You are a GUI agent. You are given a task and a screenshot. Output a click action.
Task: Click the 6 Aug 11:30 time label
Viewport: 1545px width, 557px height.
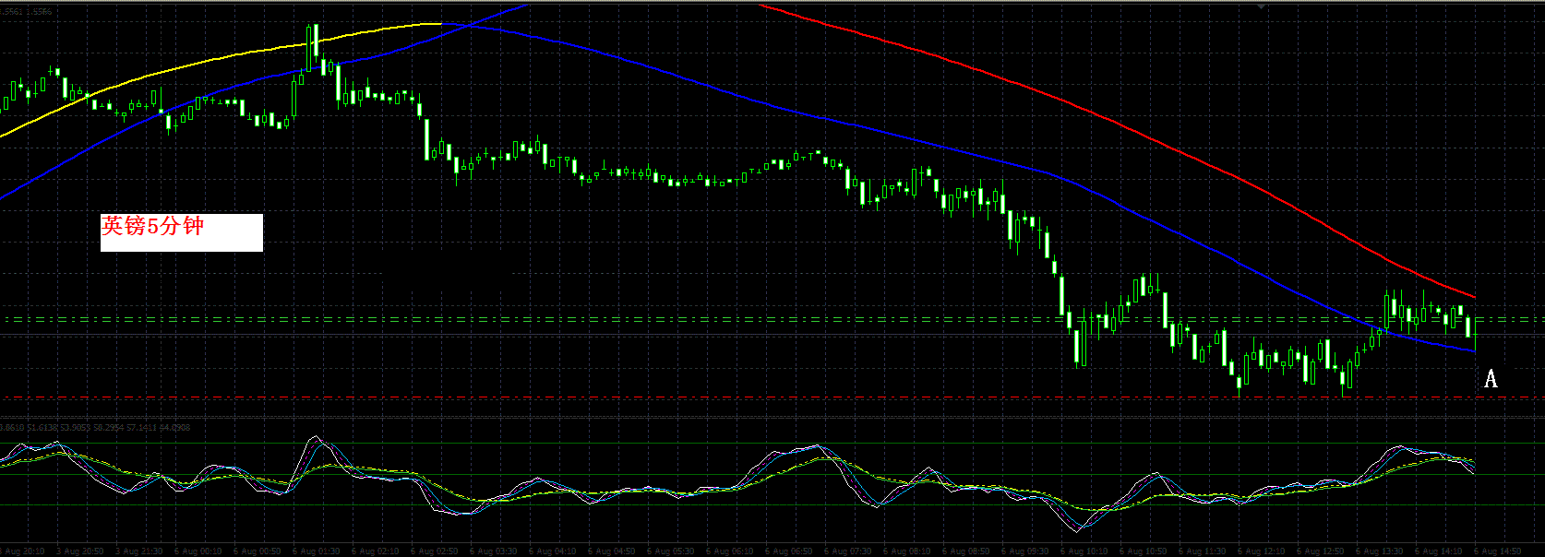(1203, 551)
